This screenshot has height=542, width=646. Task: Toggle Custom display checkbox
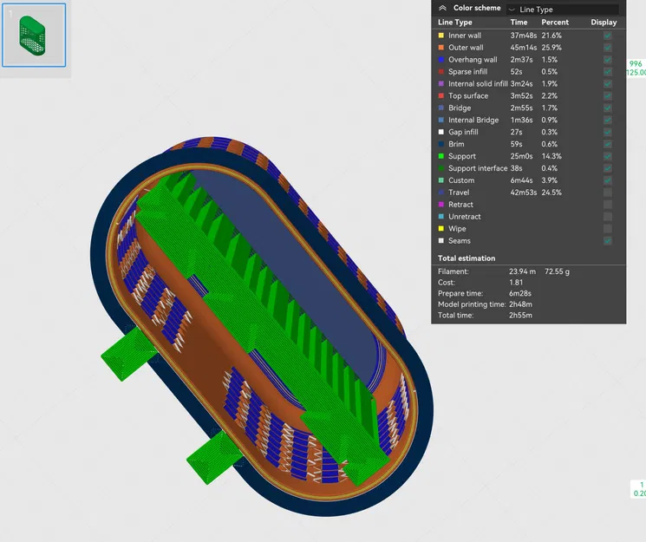(x=607, y=180)
